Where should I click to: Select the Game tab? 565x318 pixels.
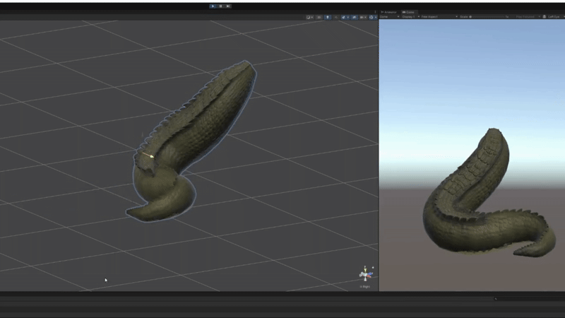(409, 12)
